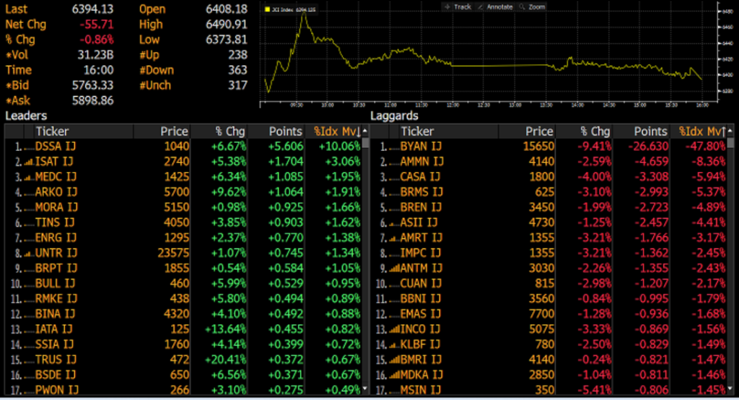Click the Last value 6394.13
The width and height of the screenshot is (739, 400).
pyautogui.click(x=92, y=9)
